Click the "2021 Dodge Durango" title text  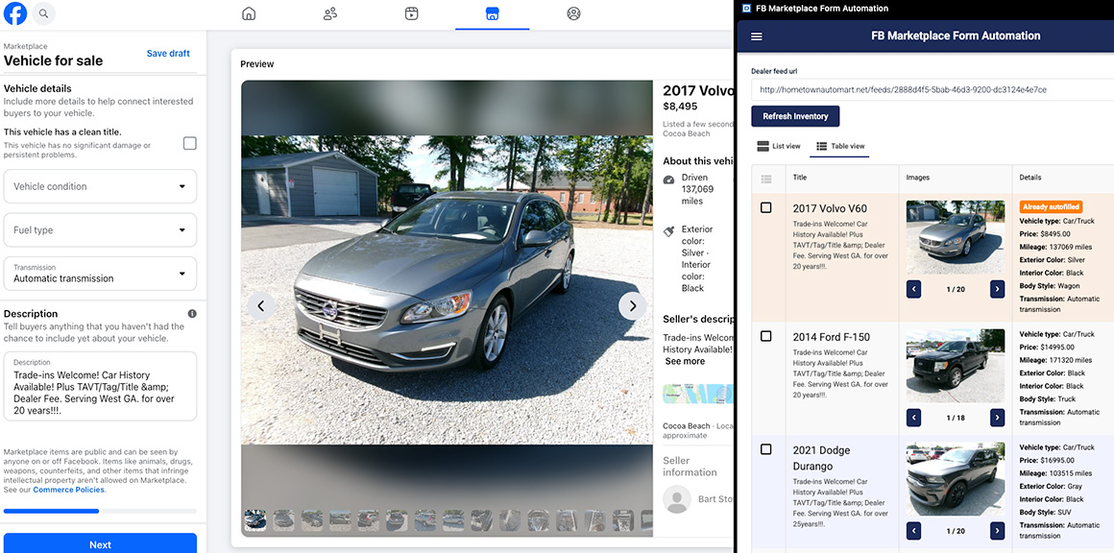coord(821,459)
